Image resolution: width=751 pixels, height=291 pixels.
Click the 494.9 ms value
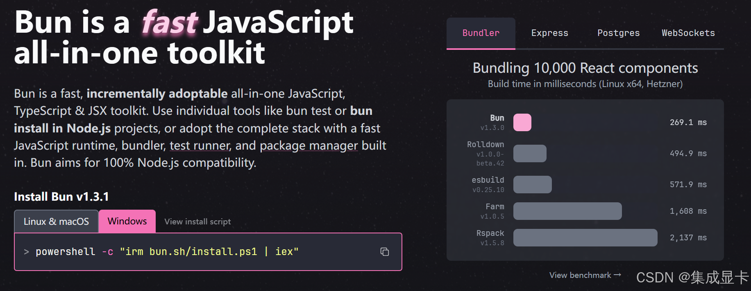click(x=688, y=154)
